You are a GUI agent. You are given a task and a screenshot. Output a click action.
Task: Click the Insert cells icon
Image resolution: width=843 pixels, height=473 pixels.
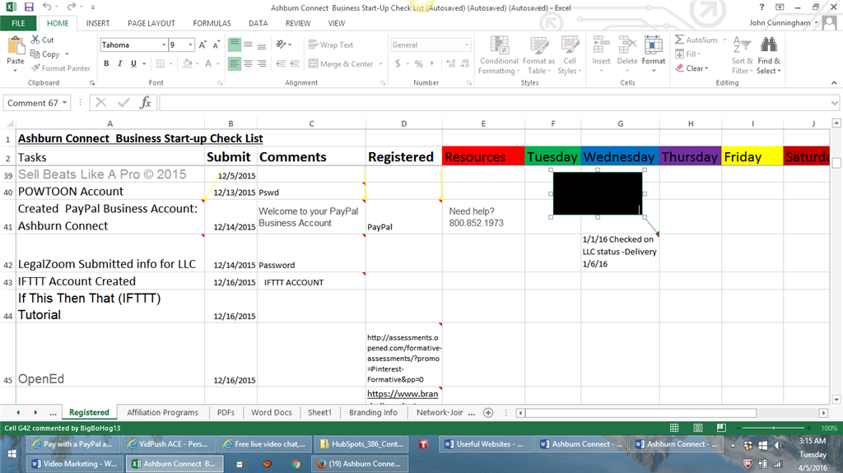point(601,45)
